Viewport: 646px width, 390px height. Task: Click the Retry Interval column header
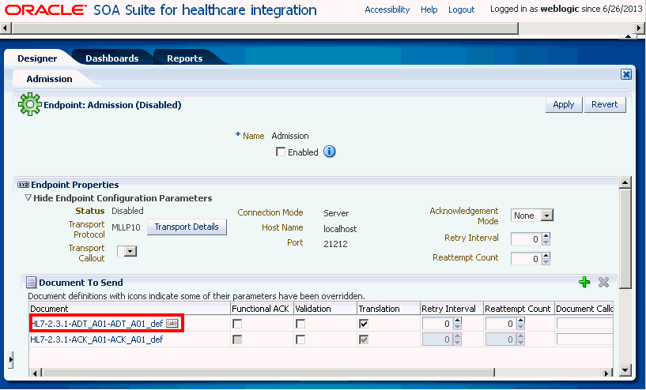[x=451, y=309]
